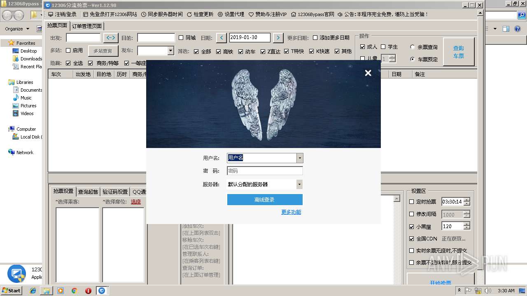The height and width of the screenshot is (296, 527).
Task: Open the 发车 time dropdown
Action: (x=171, y=51)
